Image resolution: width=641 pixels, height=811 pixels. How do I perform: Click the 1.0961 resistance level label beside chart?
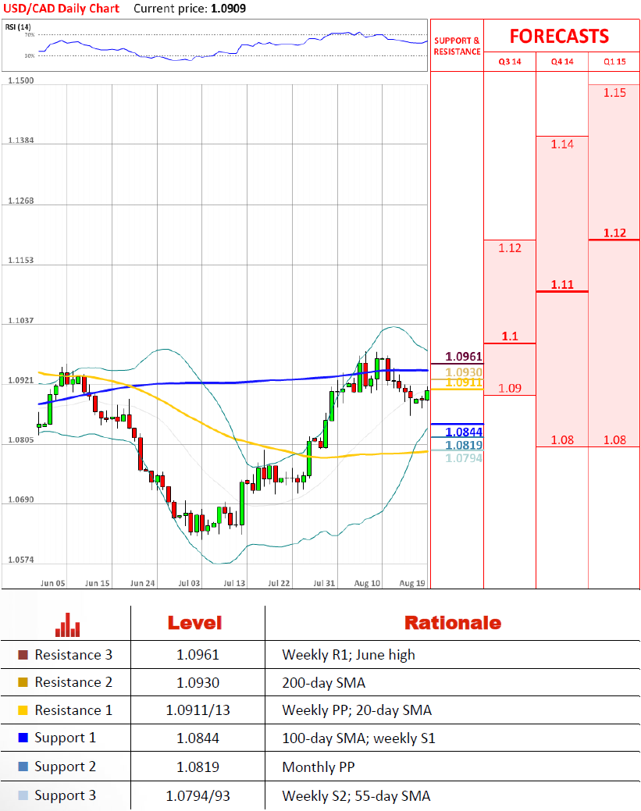point(464,357)
